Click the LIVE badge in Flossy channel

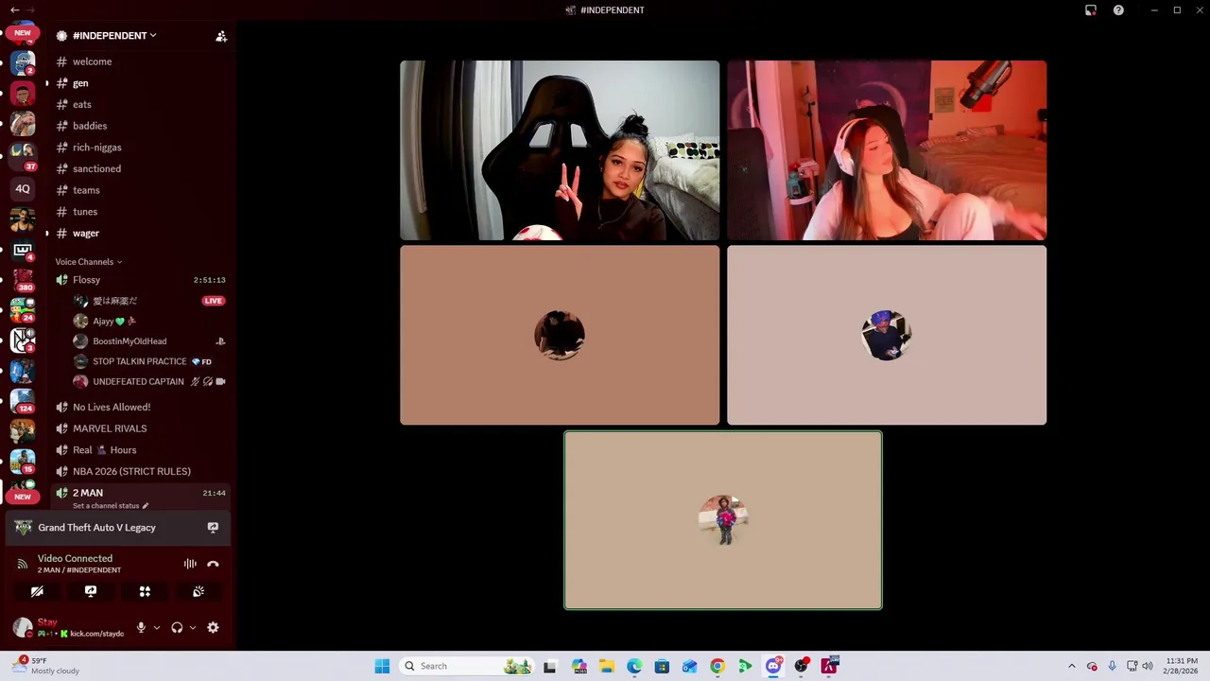(x=214, y=301)
